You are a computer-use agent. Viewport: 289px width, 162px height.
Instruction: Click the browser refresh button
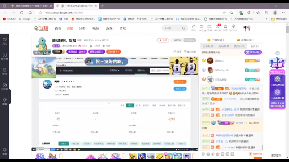tap(22, 13)
